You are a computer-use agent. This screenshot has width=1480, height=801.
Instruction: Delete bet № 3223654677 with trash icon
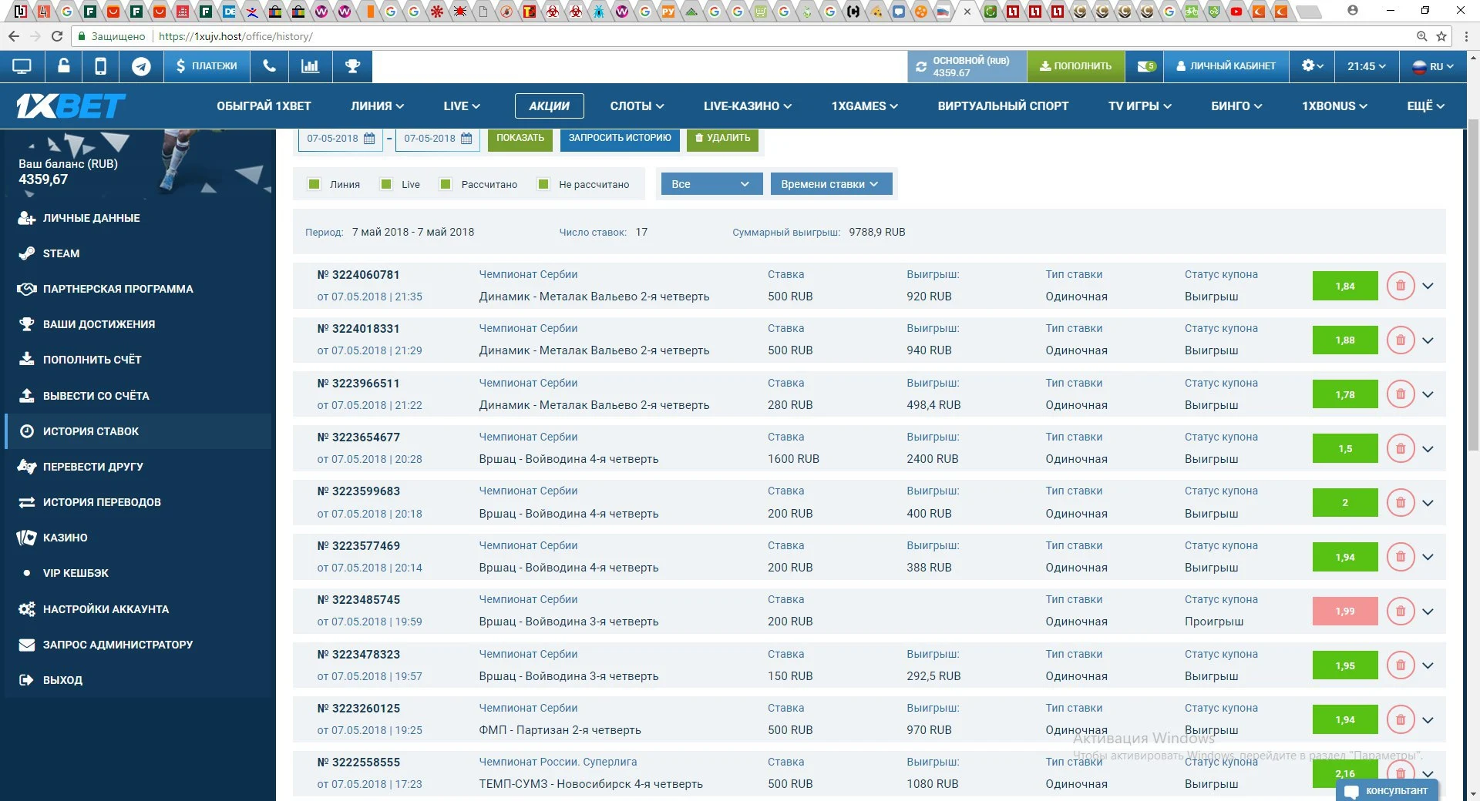(x=1401, y=448)
